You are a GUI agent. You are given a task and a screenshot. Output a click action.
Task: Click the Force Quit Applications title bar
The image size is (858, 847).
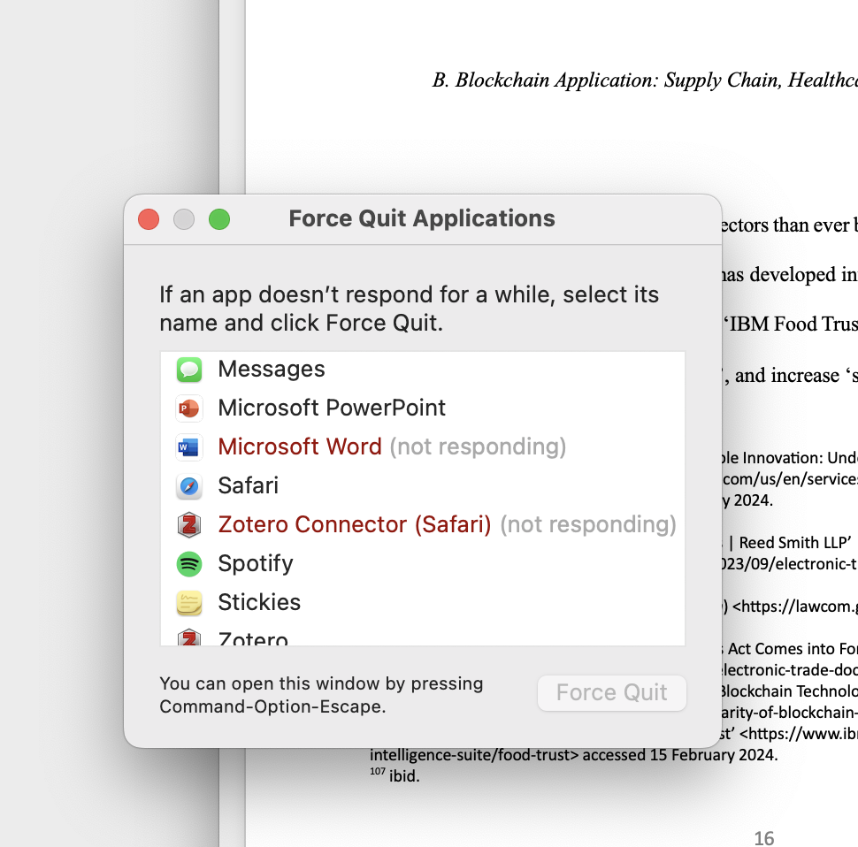coord(422,218)
